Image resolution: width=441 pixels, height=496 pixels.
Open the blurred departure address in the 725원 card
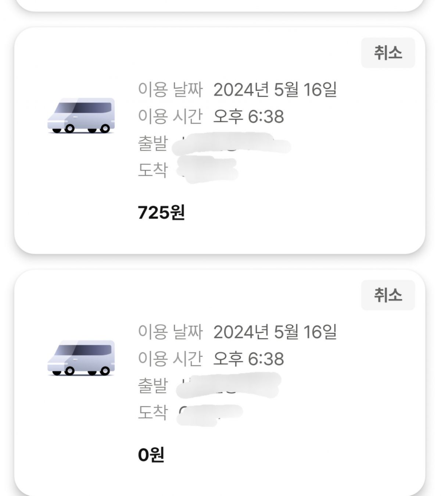pyautogui.click(x=232, y=143)
